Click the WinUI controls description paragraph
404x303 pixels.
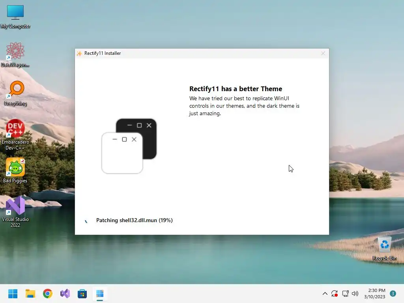pyautogui.click(x=244, y=106)
